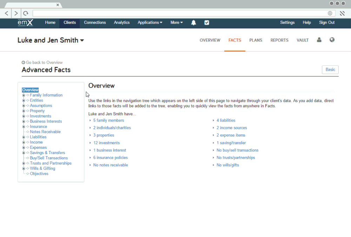Expand the Insurance tree node

[24, 126]
